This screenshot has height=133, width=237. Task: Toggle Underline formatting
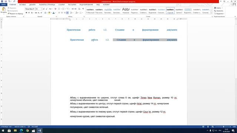point(32,13)
